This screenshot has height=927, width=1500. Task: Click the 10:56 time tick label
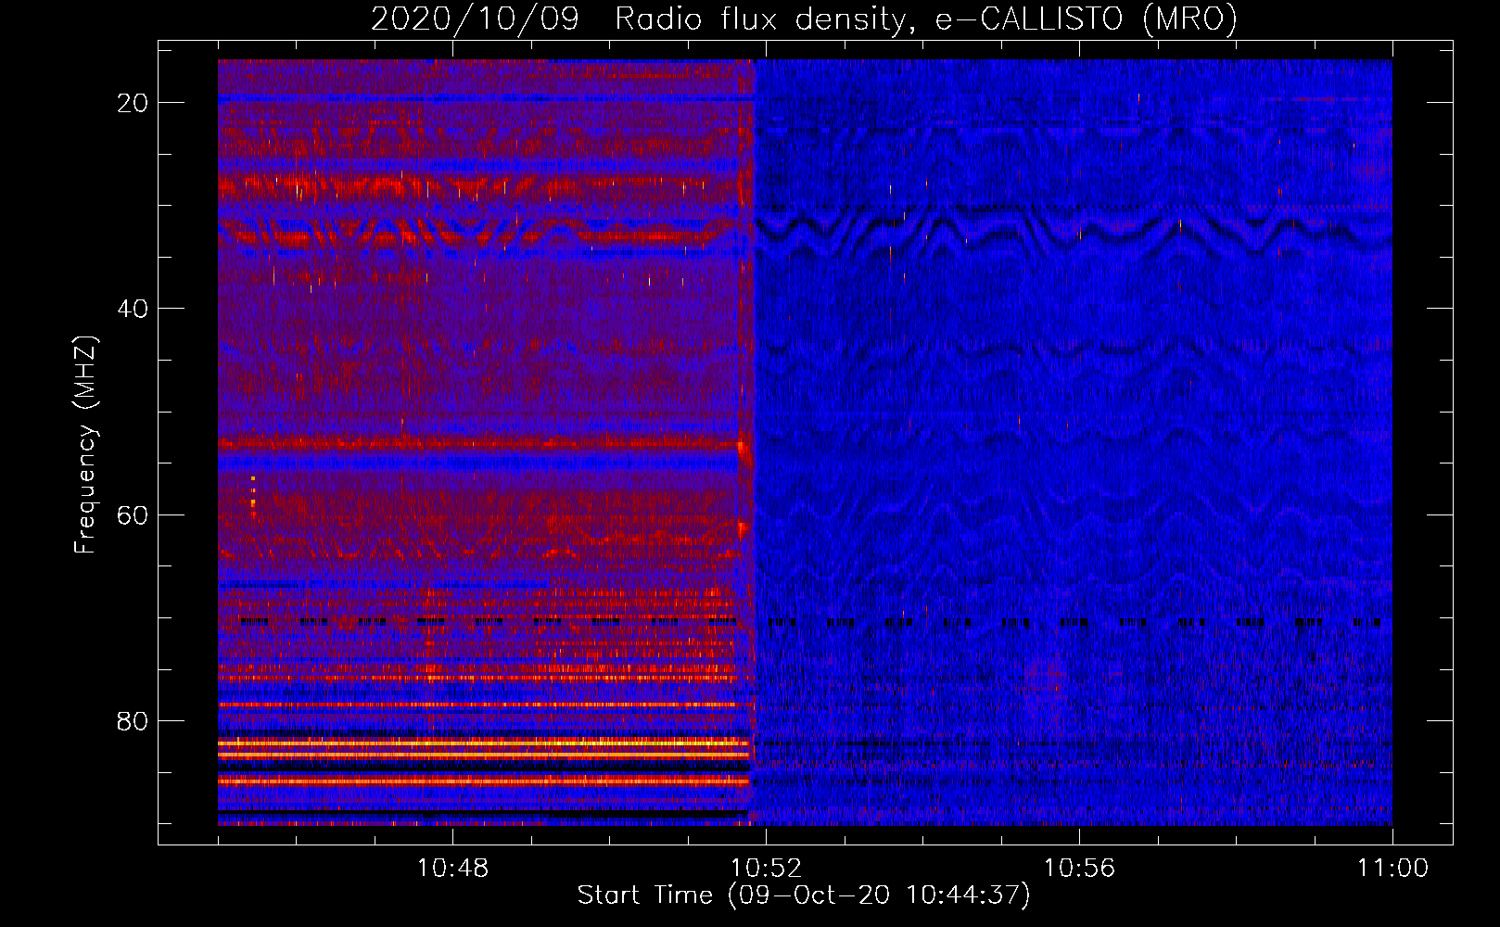[x=1079, y=868]
